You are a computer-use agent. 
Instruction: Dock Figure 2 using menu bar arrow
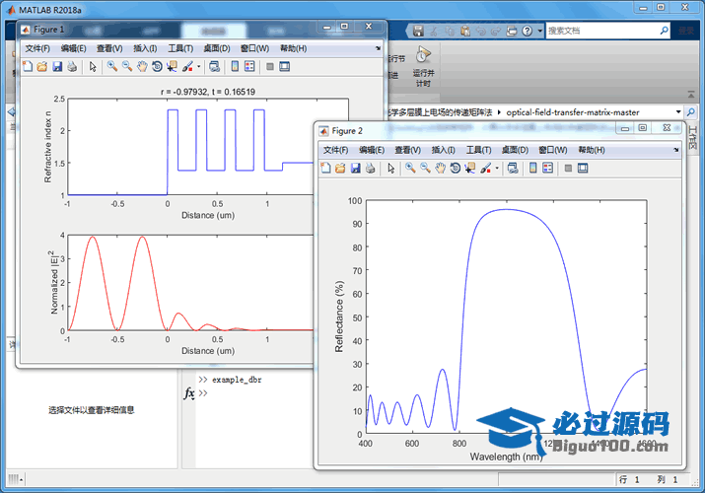click(676, 149)
